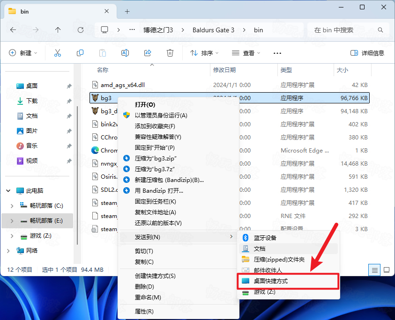Go back with the left arrow

[x=13, y=30]
